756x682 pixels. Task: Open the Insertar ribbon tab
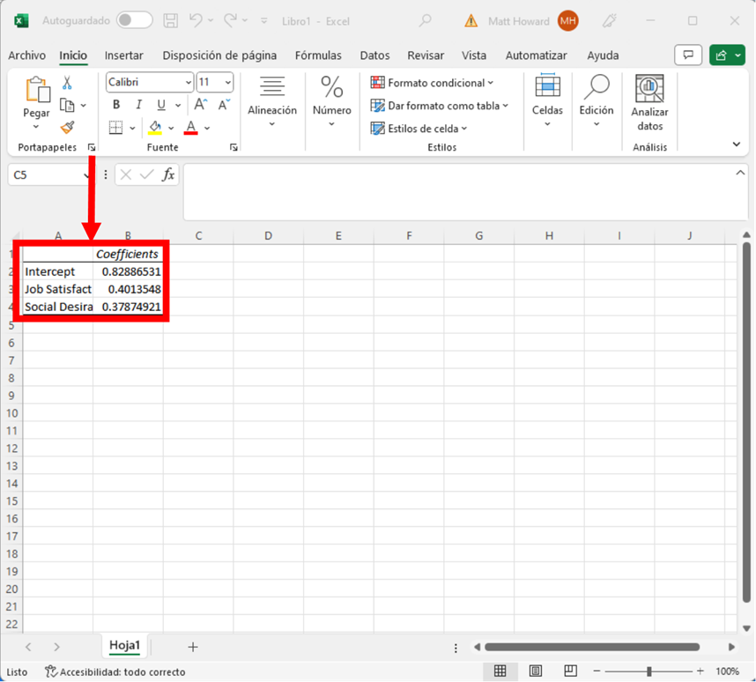pos(123,56)
